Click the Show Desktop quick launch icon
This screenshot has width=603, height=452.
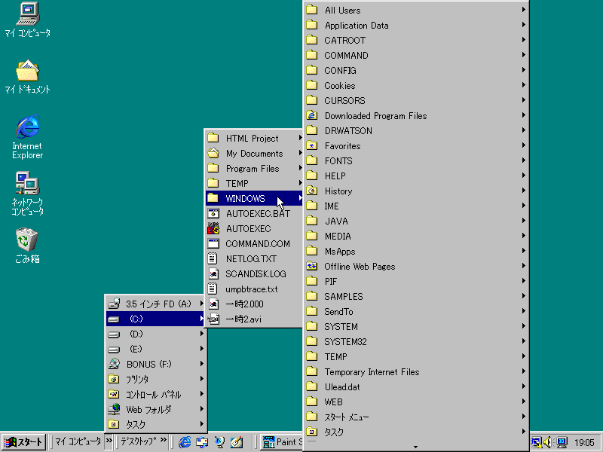[219, 442]
